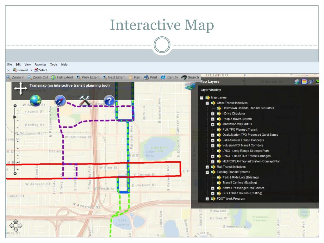This screenshot has width=324, height=243.
Task: Expand the Lake-Sumter Transit Concepts node
Action: (213, 140)
